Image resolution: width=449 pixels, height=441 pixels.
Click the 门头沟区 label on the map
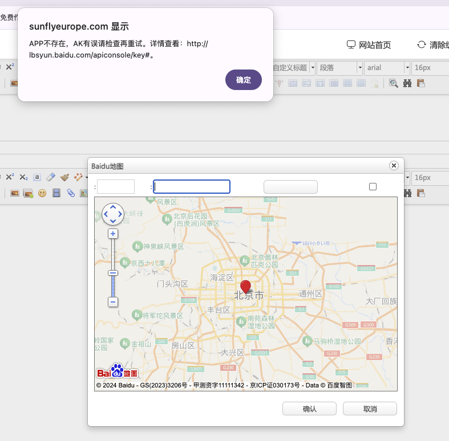point(172,284)
